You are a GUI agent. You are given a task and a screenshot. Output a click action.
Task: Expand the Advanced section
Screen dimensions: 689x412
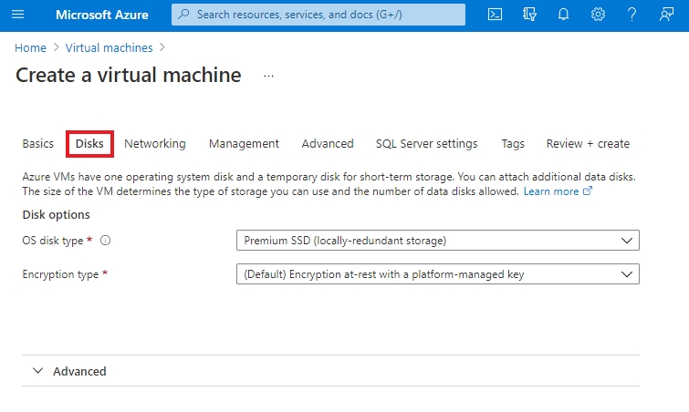pyautogui.click(x=69, y=371)
